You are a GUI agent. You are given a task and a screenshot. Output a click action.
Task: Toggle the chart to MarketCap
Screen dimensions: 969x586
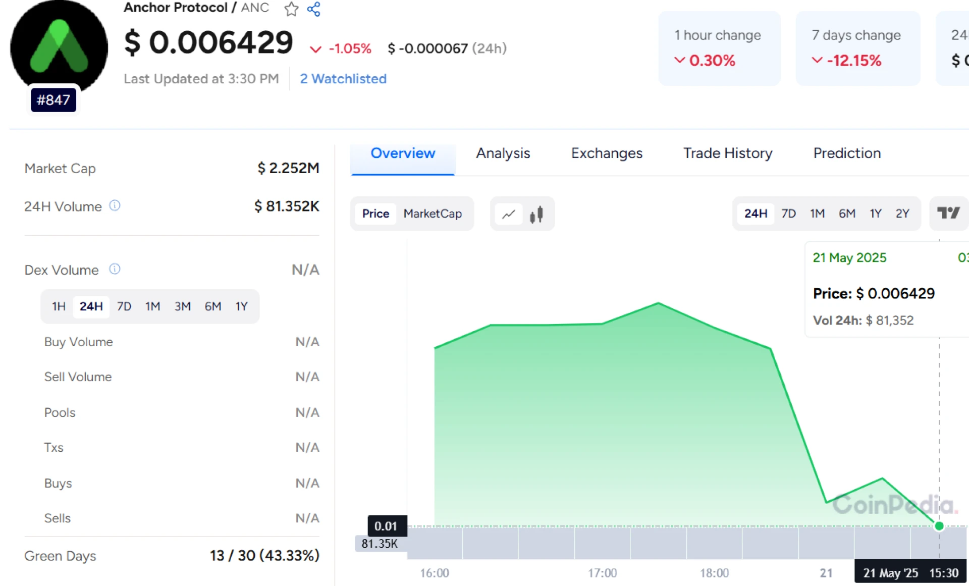tap(433, 214)
